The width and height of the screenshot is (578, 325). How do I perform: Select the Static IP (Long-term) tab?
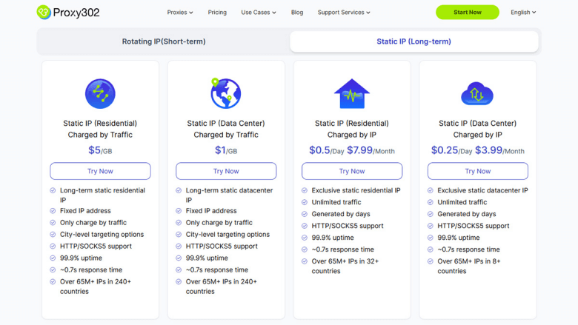coord(413,41)
